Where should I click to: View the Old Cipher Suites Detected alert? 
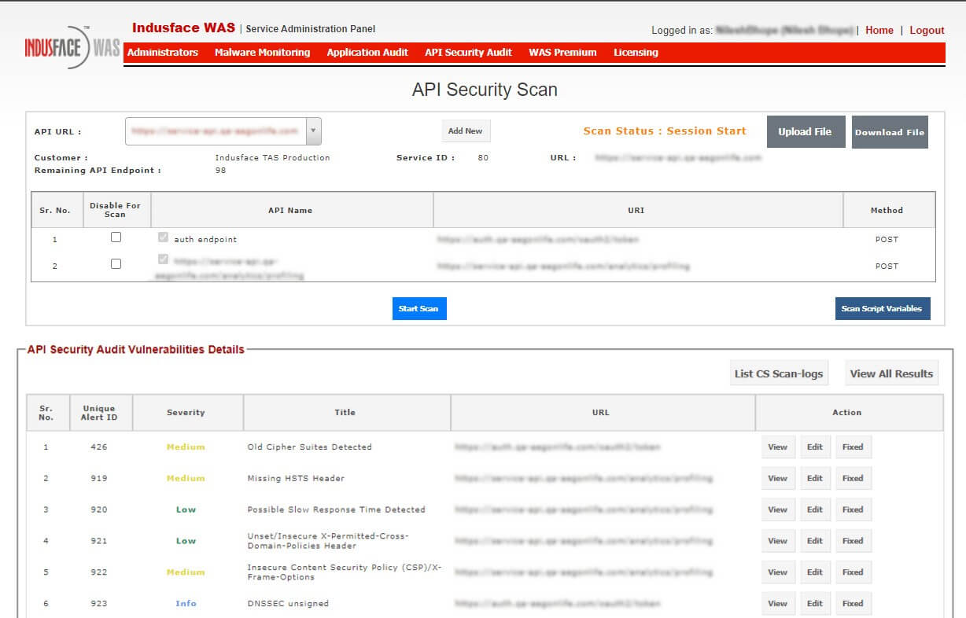(778, 447)
